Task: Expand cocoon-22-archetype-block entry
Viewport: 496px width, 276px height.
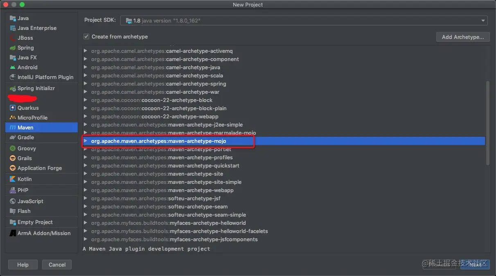Action: 86,100
